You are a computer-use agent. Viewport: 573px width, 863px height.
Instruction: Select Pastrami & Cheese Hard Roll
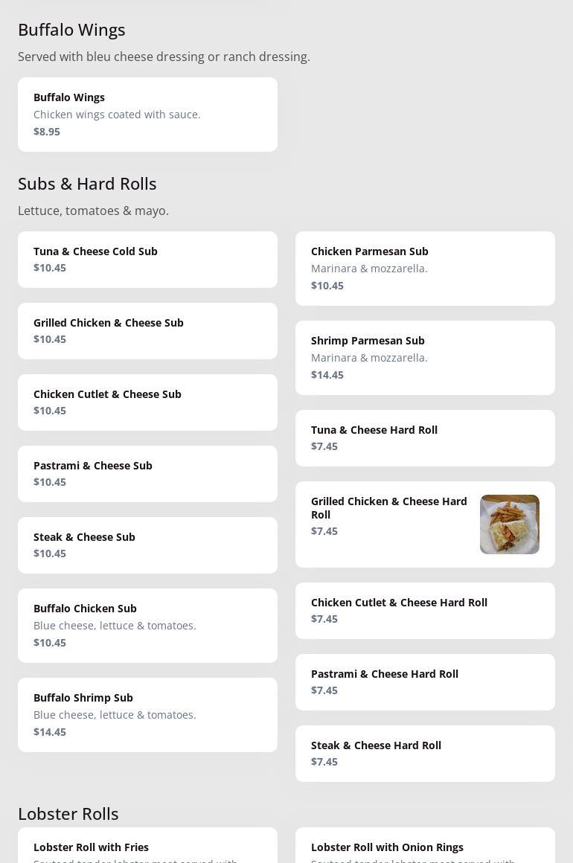click(425, 682)
